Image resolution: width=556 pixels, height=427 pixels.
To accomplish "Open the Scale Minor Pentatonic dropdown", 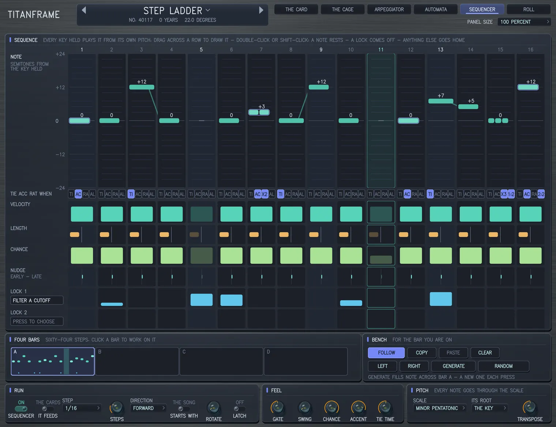I will 440,408.
